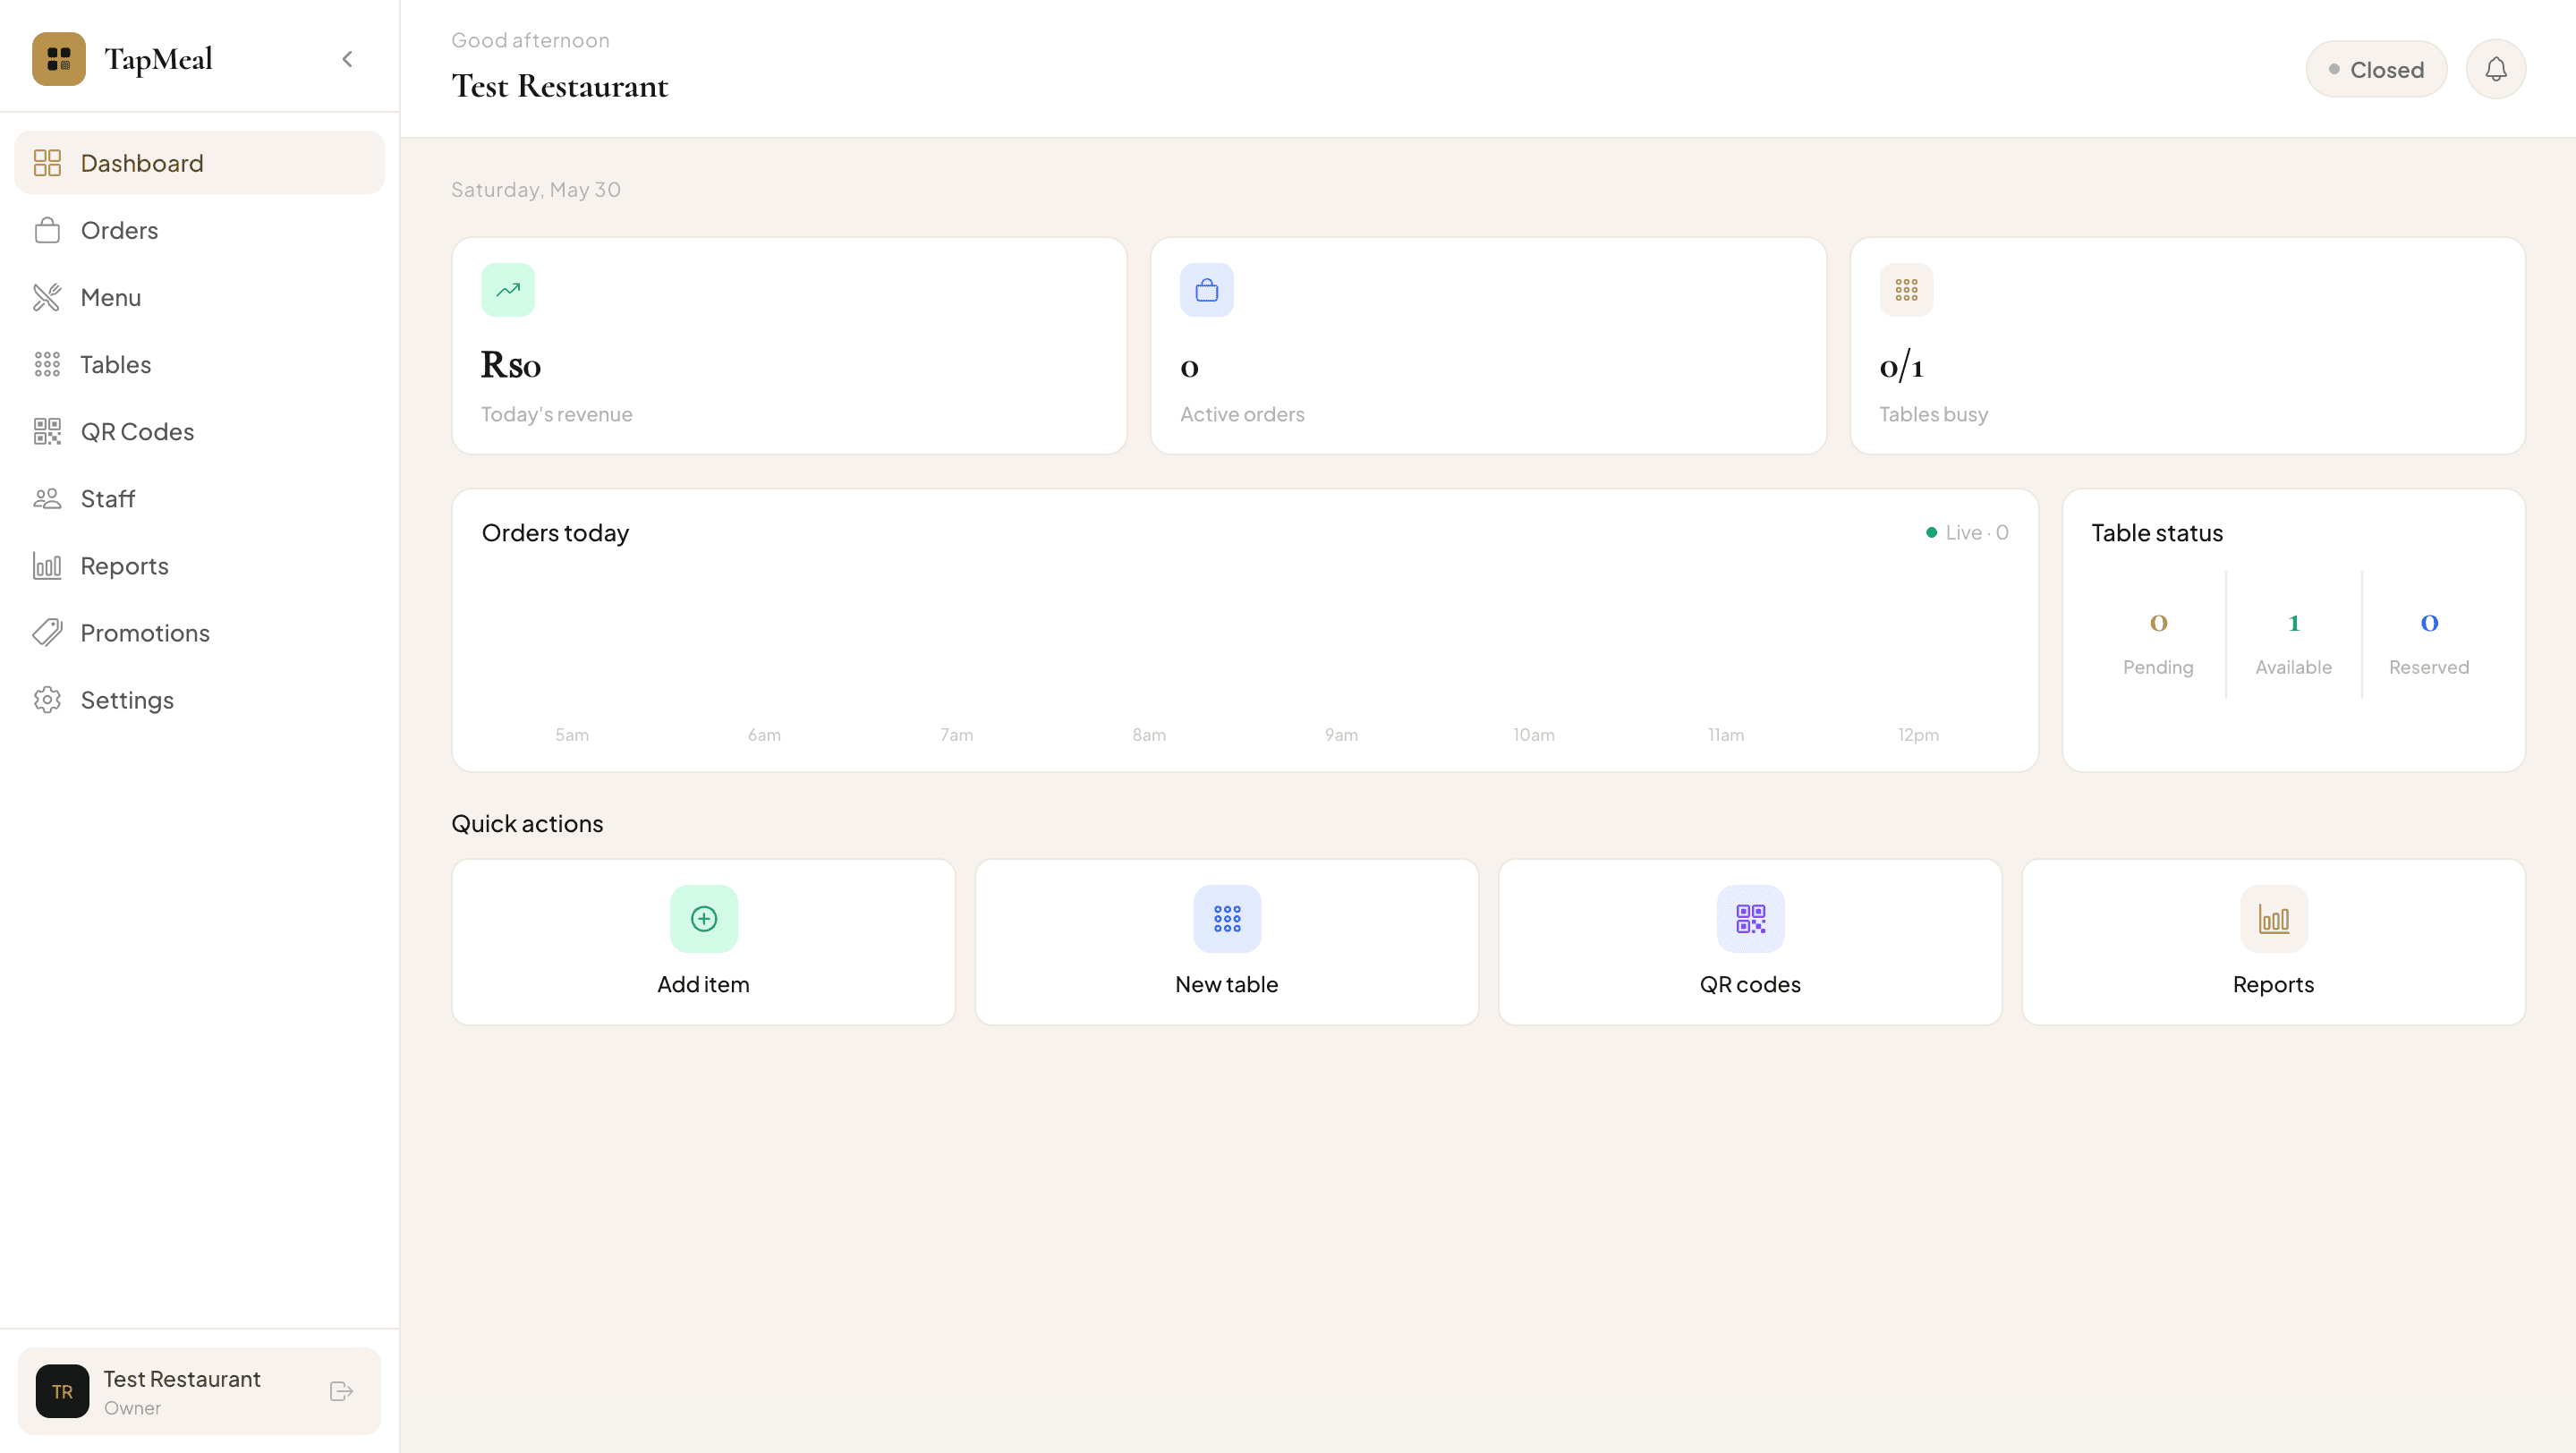
Task: Click the Reserved table count
Action: [x=2429, y=623]
